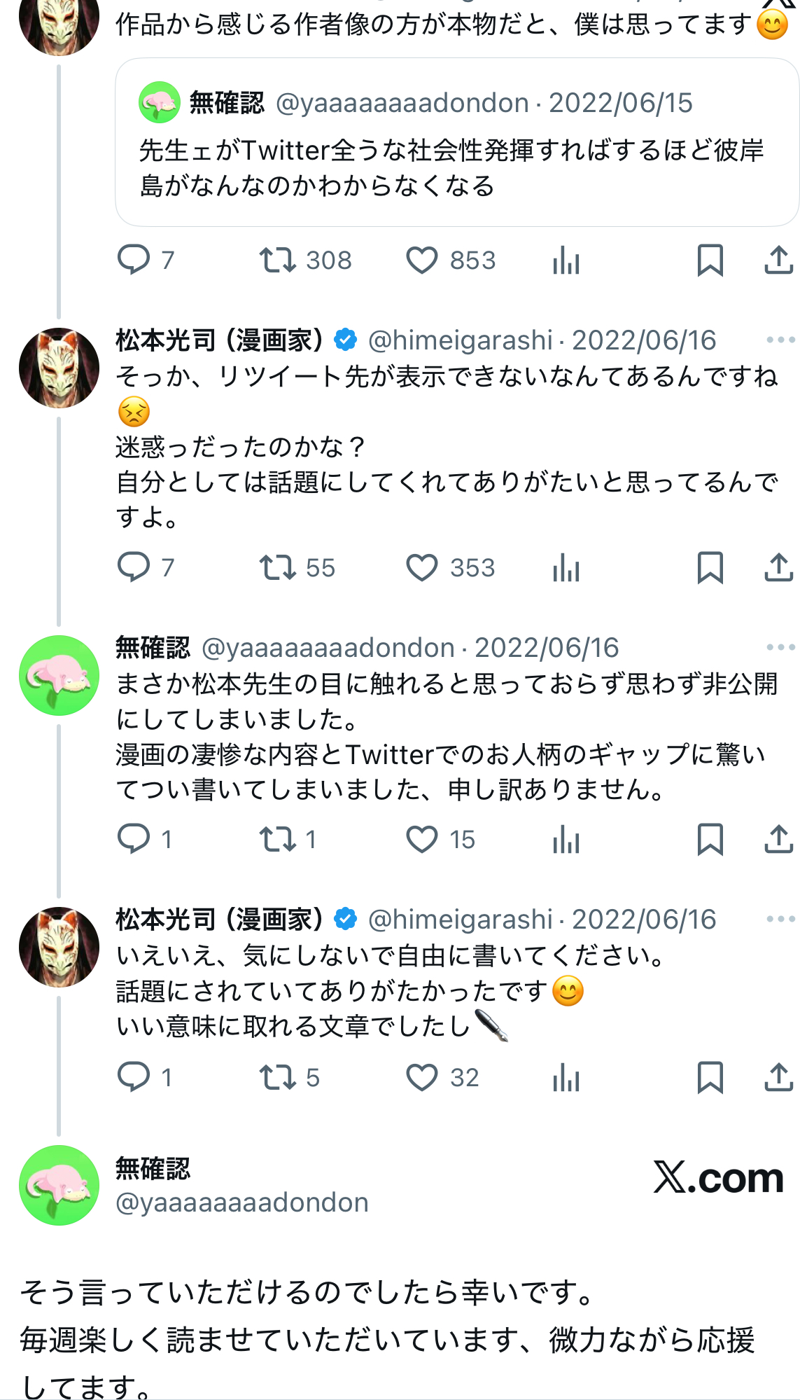
Task: Open 無確認's green profile avatar at bottom
Action: tap(59, 1185)
